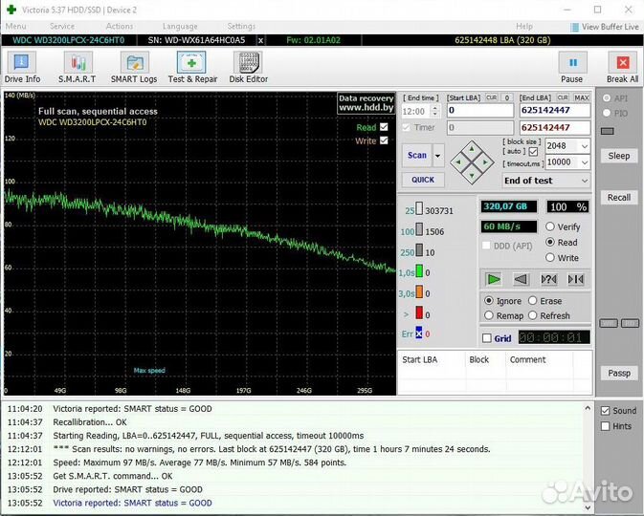The width and height of the screenshot is (644, 516).
Task: Open the Disk Editor tool
Action: 248,67
